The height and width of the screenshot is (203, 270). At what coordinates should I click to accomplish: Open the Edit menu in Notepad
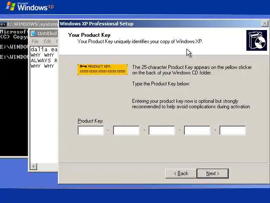pos(47,41)
